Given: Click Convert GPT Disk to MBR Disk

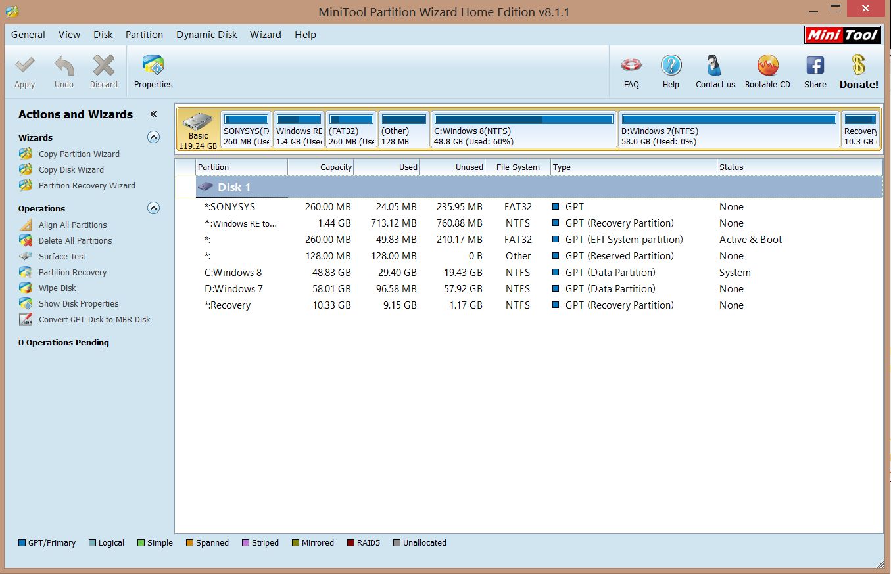Looking at the screenshot, I should (x=94, y=320).
